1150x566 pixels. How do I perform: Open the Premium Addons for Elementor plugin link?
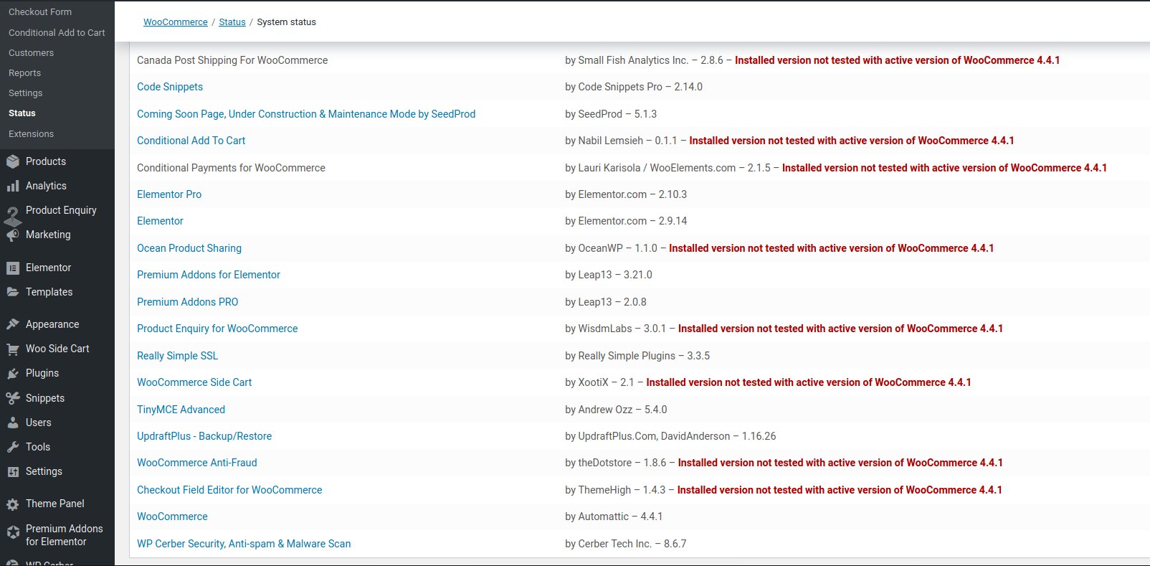pyautogui.click(x=209, y=275)
